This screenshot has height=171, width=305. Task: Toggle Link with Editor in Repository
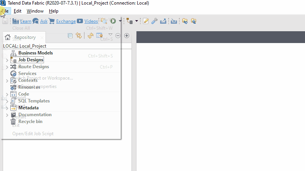click(79, 35)
